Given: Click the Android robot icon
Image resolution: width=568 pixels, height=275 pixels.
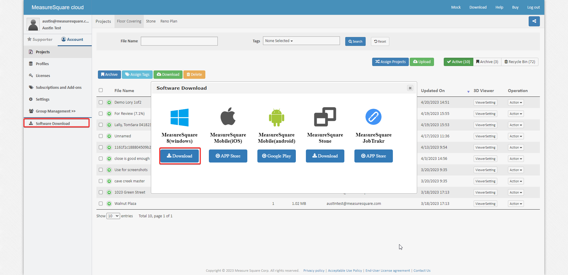Looking at the screenshot, I should click(x=277, y=117).
